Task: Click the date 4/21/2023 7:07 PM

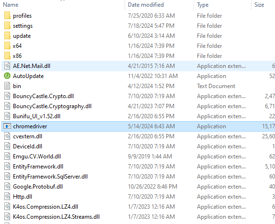Action: [151, 106]
